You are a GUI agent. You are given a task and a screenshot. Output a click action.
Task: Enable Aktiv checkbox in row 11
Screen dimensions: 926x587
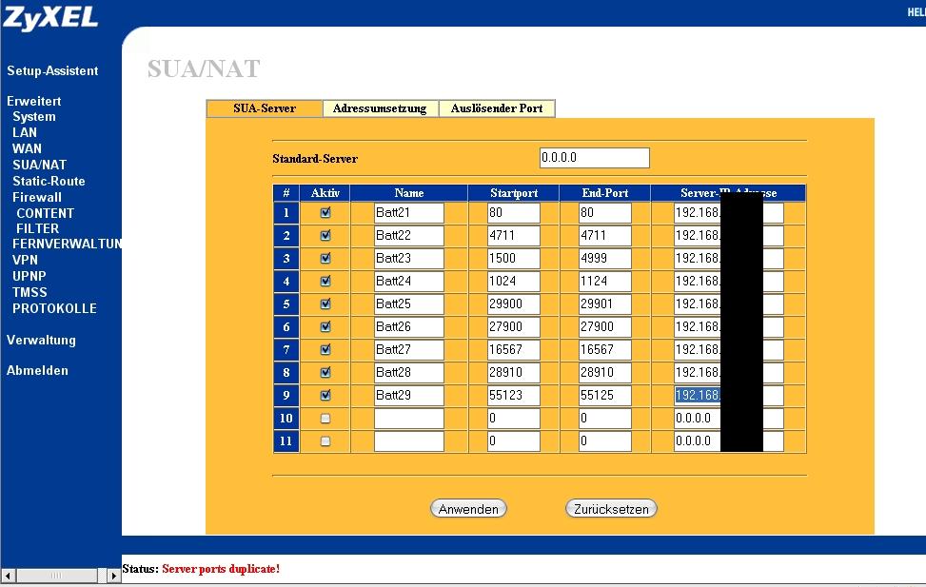325,441
